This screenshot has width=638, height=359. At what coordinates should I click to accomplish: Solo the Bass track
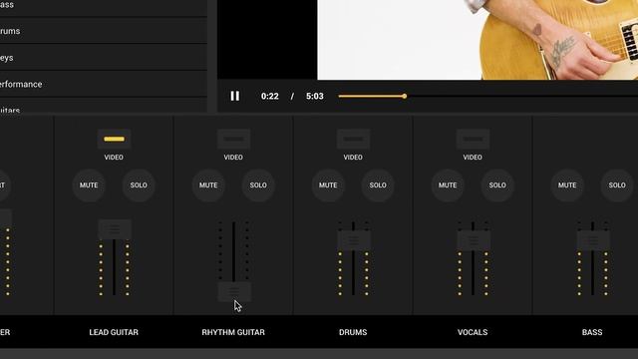(617, 185)
